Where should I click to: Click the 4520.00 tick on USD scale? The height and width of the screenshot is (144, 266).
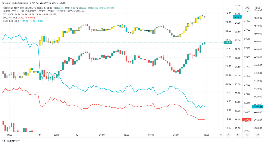(258, 18)
